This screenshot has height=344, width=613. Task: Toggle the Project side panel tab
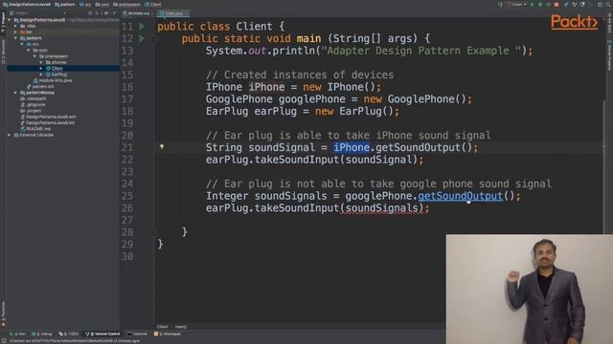[3, 23]
